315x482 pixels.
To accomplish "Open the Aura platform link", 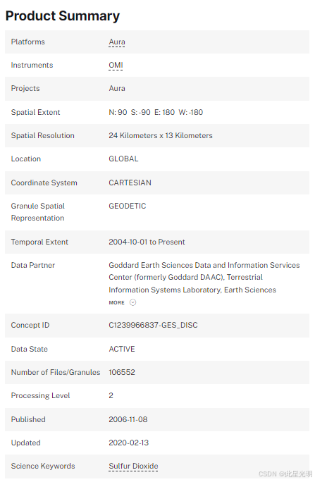I will click(x=117, y=42).
